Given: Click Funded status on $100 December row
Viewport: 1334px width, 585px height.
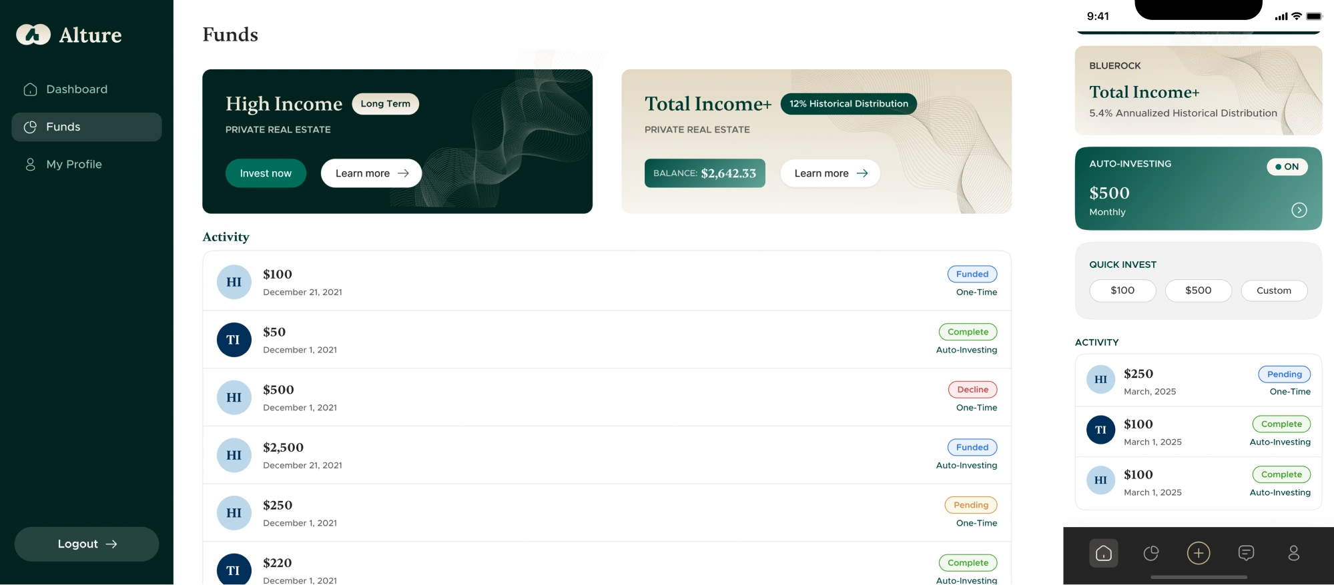Looking at the screenshot, I should (x=972, y=274).
